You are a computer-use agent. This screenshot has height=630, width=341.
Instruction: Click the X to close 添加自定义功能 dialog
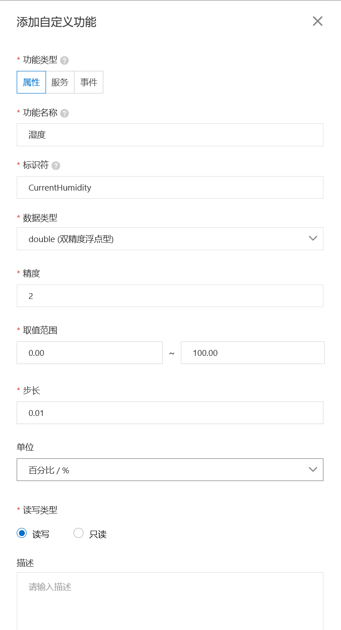(x=318, y=21)
